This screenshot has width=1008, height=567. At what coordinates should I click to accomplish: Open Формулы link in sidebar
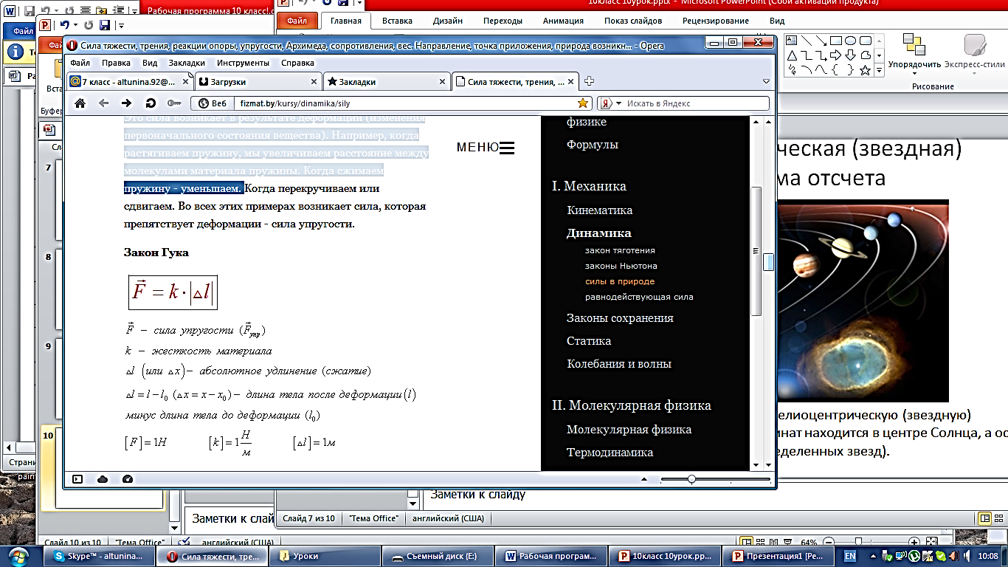pos(593,145)
